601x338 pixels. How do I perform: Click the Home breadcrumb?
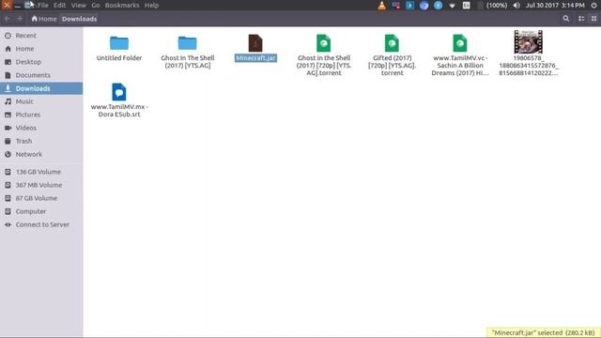coord(44,19)
